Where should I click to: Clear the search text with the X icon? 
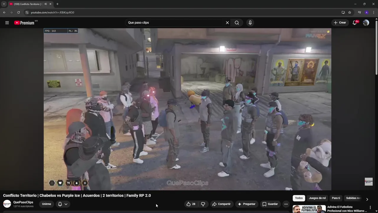tap(227, 23)
